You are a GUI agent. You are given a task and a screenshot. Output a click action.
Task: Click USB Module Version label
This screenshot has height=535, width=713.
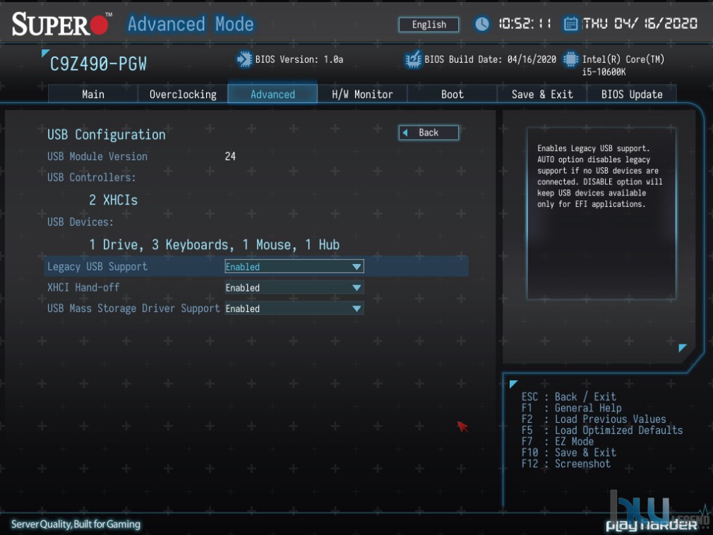pos(97,157)
